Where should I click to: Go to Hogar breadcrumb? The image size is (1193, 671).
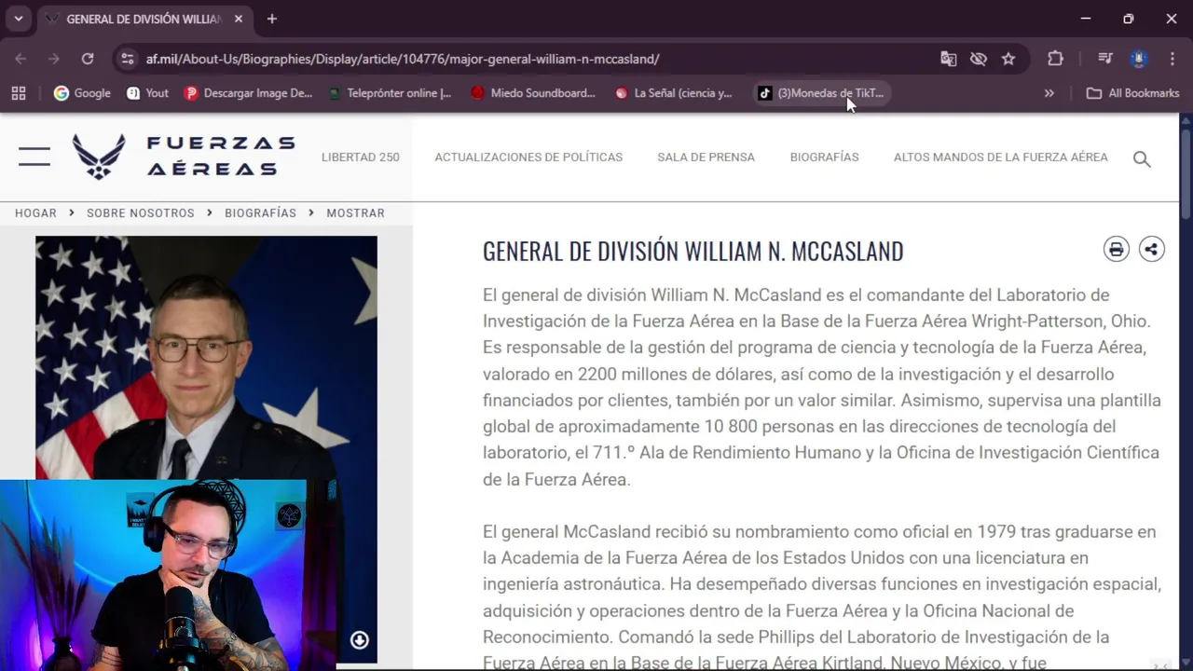[35, 212]
